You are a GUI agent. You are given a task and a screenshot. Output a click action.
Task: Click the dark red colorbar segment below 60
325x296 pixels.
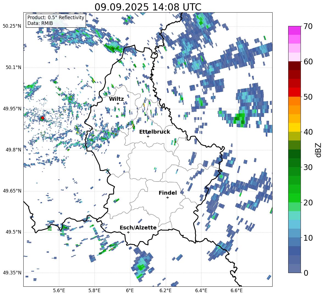point(294,66)
